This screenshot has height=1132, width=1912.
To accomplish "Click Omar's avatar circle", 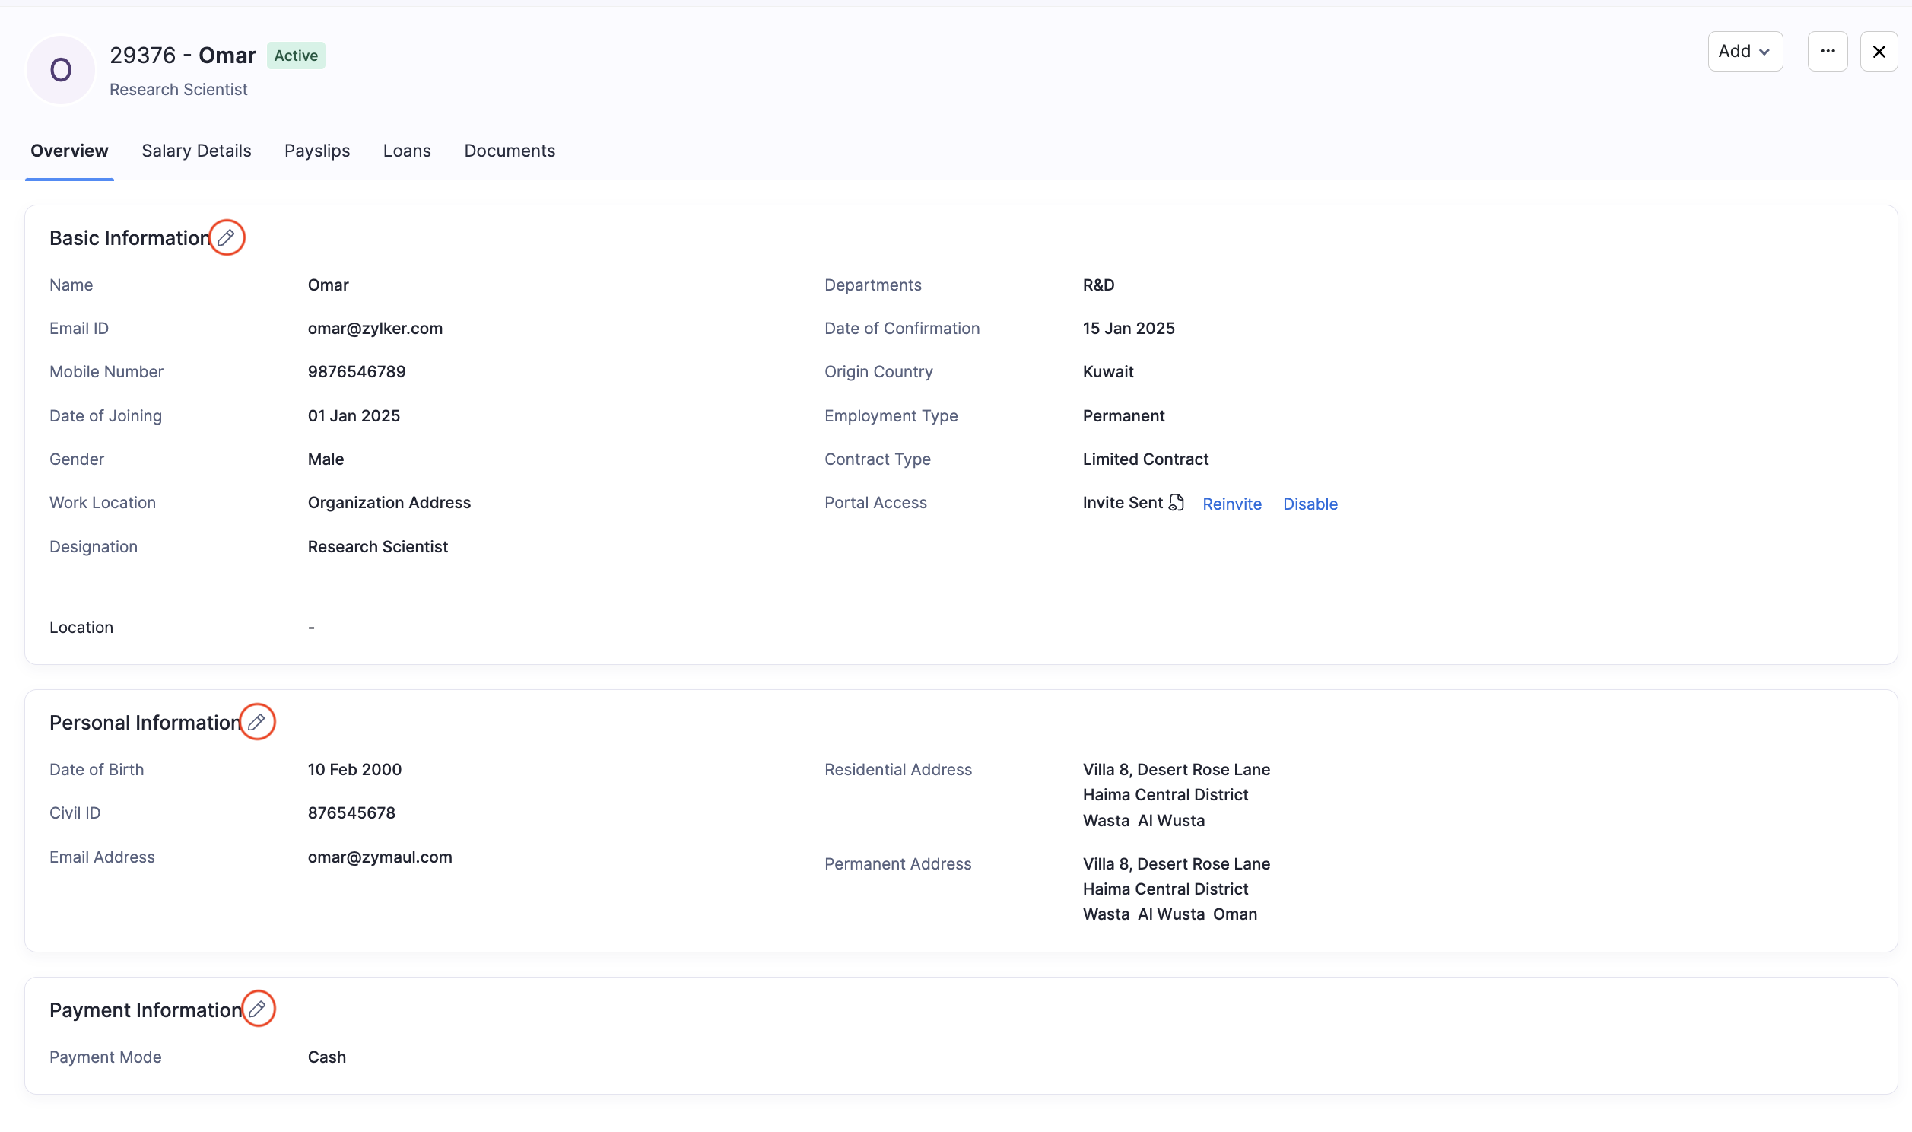I will (61, 70).
